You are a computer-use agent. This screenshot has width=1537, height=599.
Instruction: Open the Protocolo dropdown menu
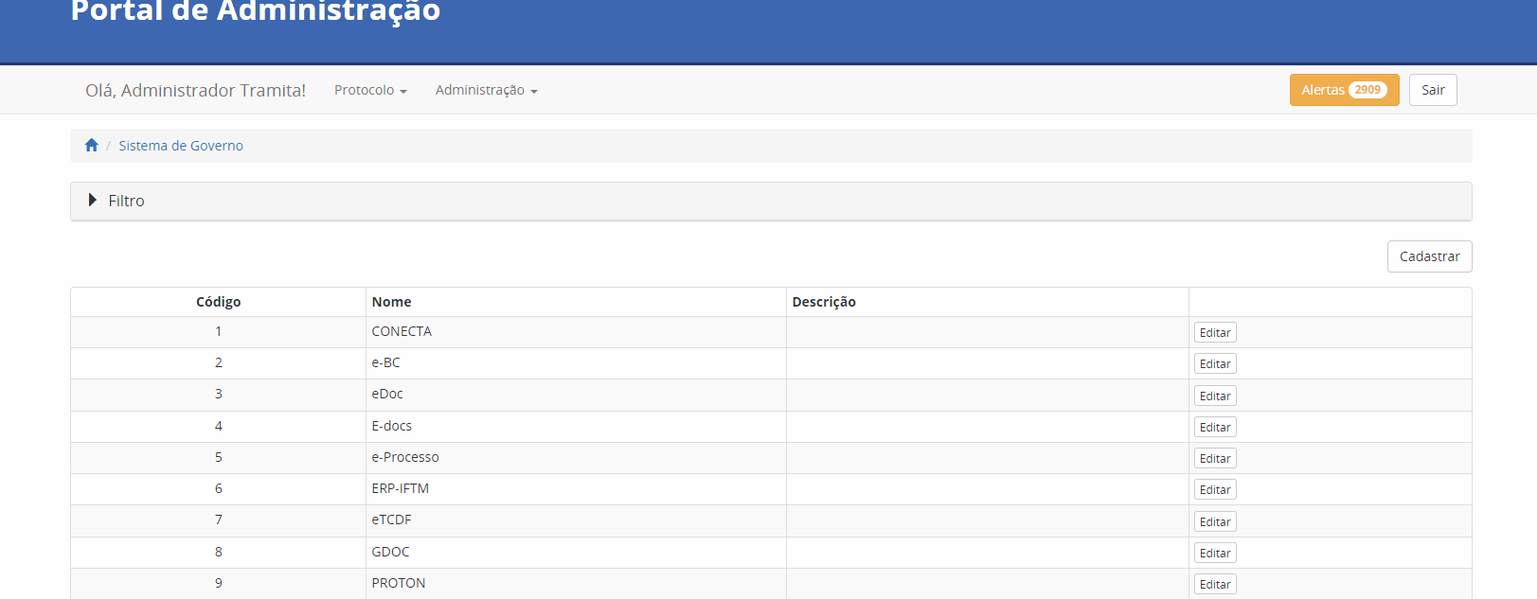[x=370, y=90]
